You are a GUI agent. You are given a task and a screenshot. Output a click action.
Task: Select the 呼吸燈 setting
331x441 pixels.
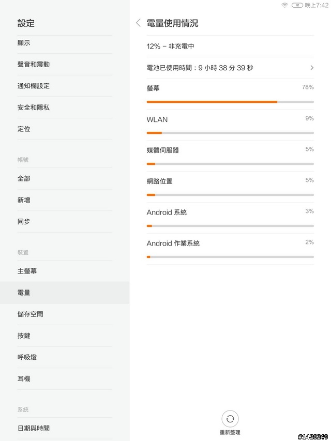coord(65,357)
